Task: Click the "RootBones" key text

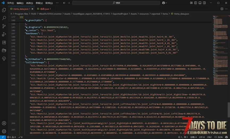Action: click(x=32, y=34)
